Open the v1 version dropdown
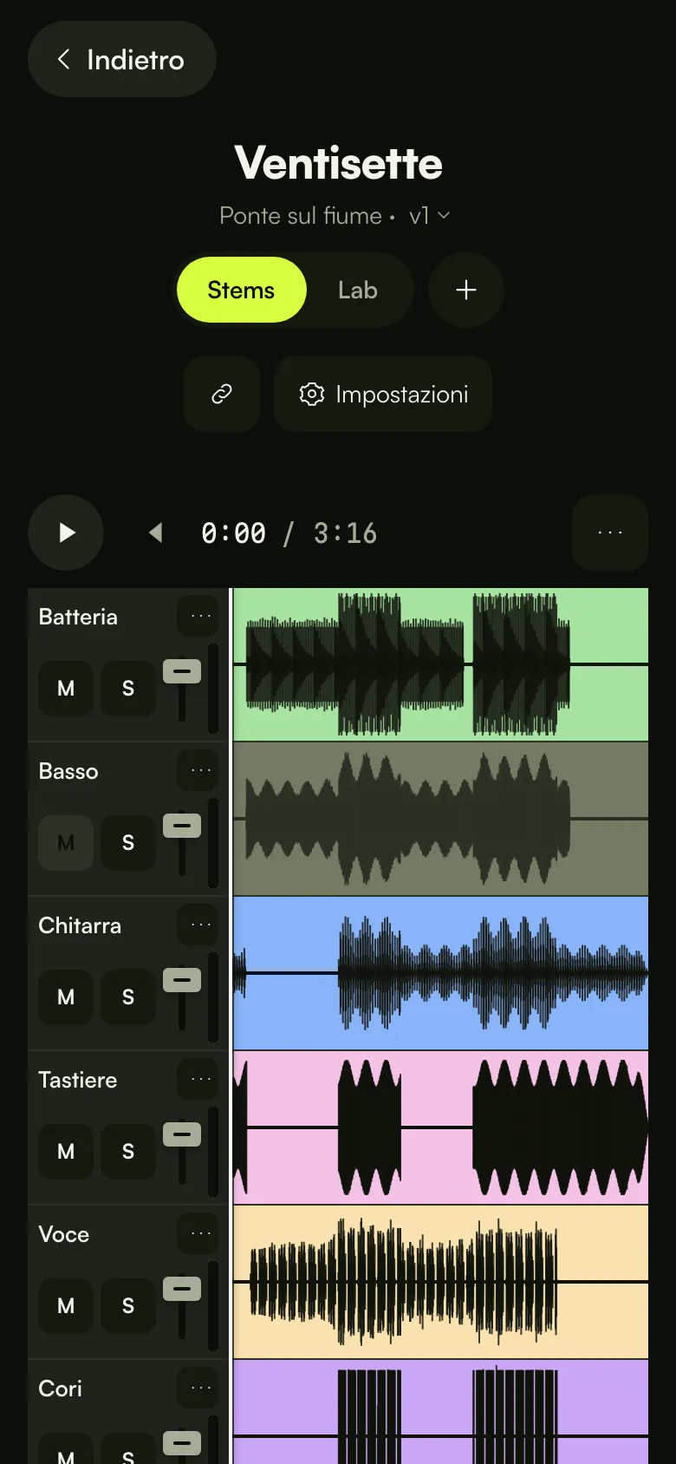 [429, 215]
